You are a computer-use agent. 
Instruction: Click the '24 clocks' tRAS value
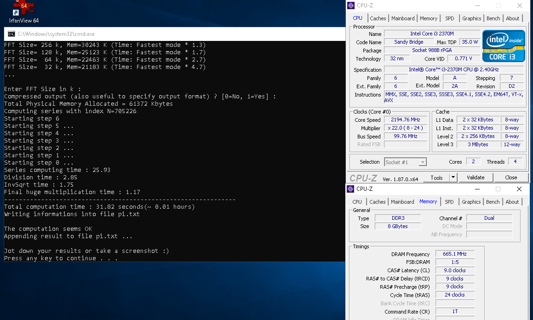click(455, 295)
